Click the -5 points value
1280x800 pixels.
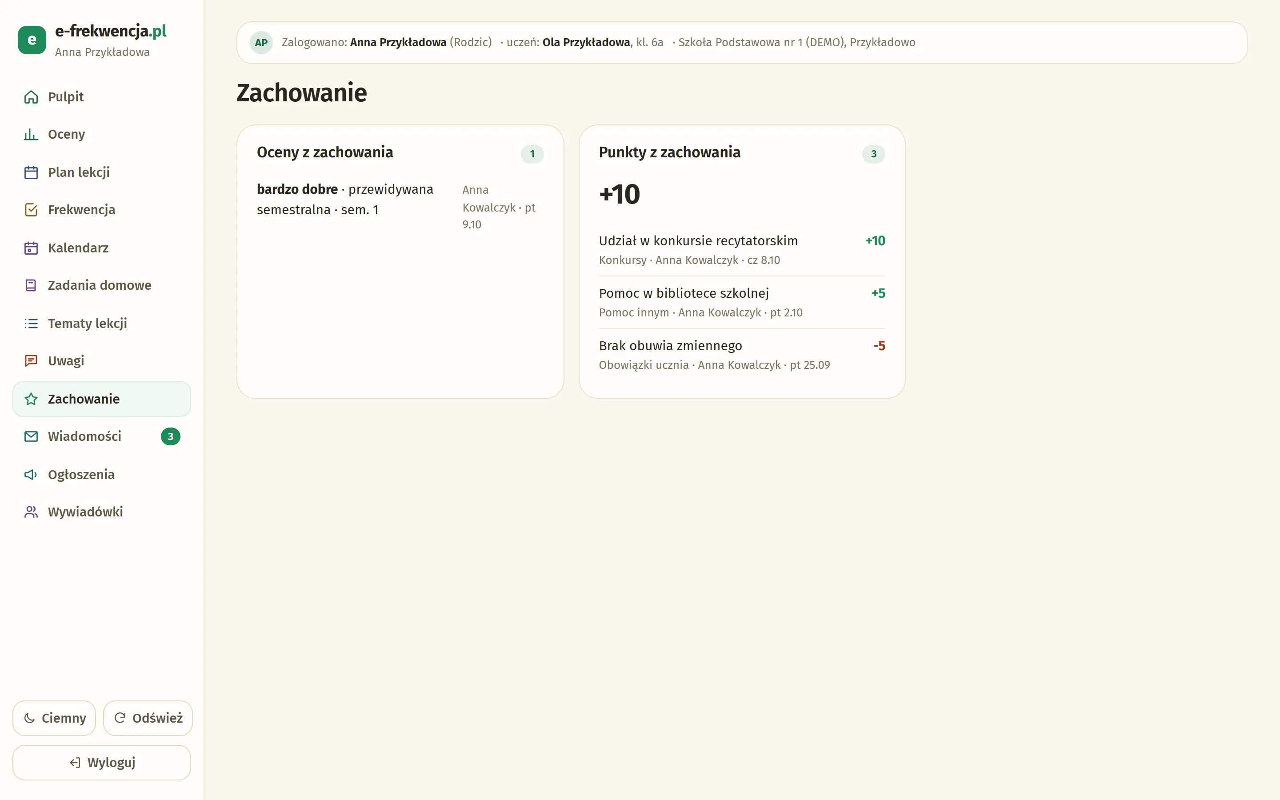[x=879, y=345]
